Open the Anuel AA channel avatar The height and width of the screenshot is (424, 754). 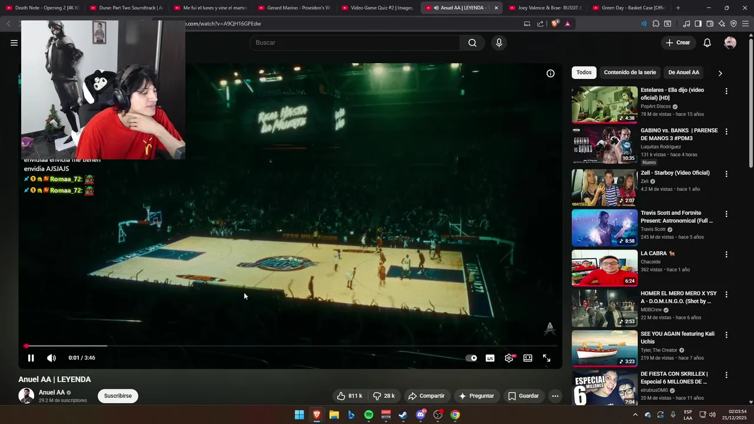[x=26, y=396]
